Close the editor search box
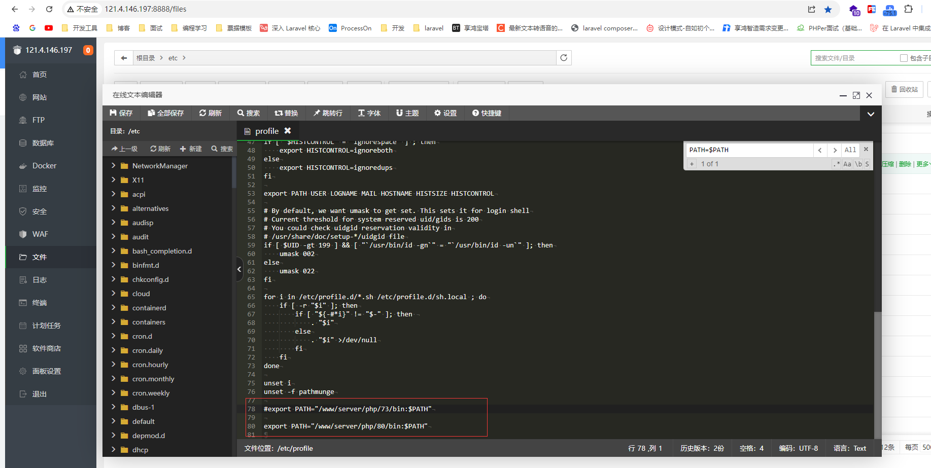 click(866, 149)
